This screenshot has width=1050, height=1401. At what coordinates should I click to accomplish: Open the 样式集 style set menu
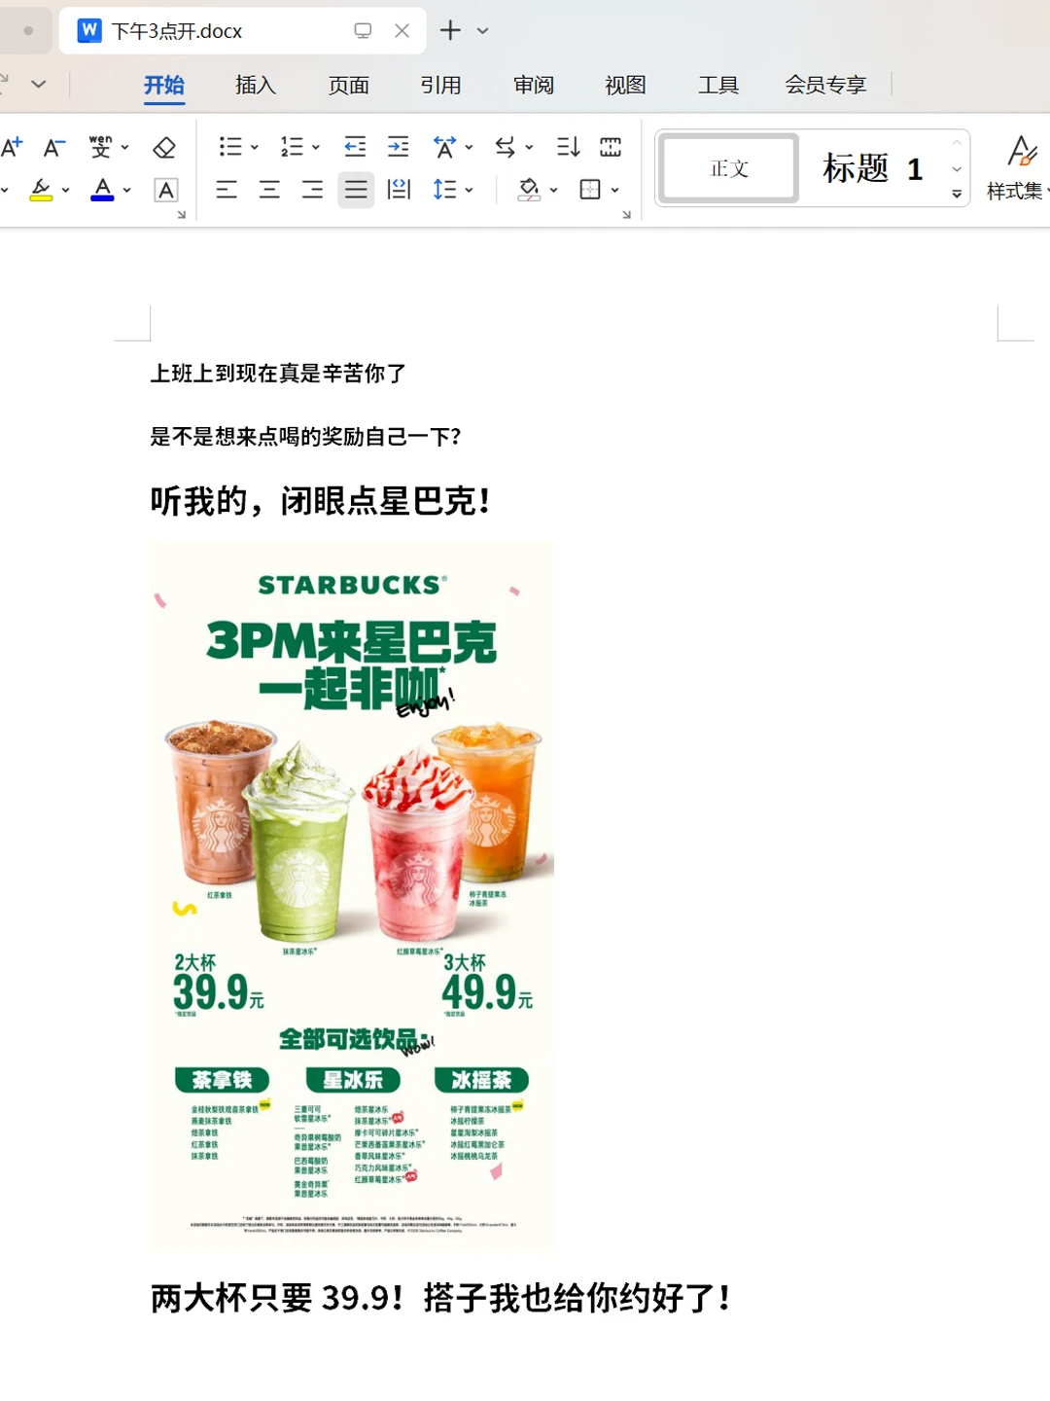1016,168
